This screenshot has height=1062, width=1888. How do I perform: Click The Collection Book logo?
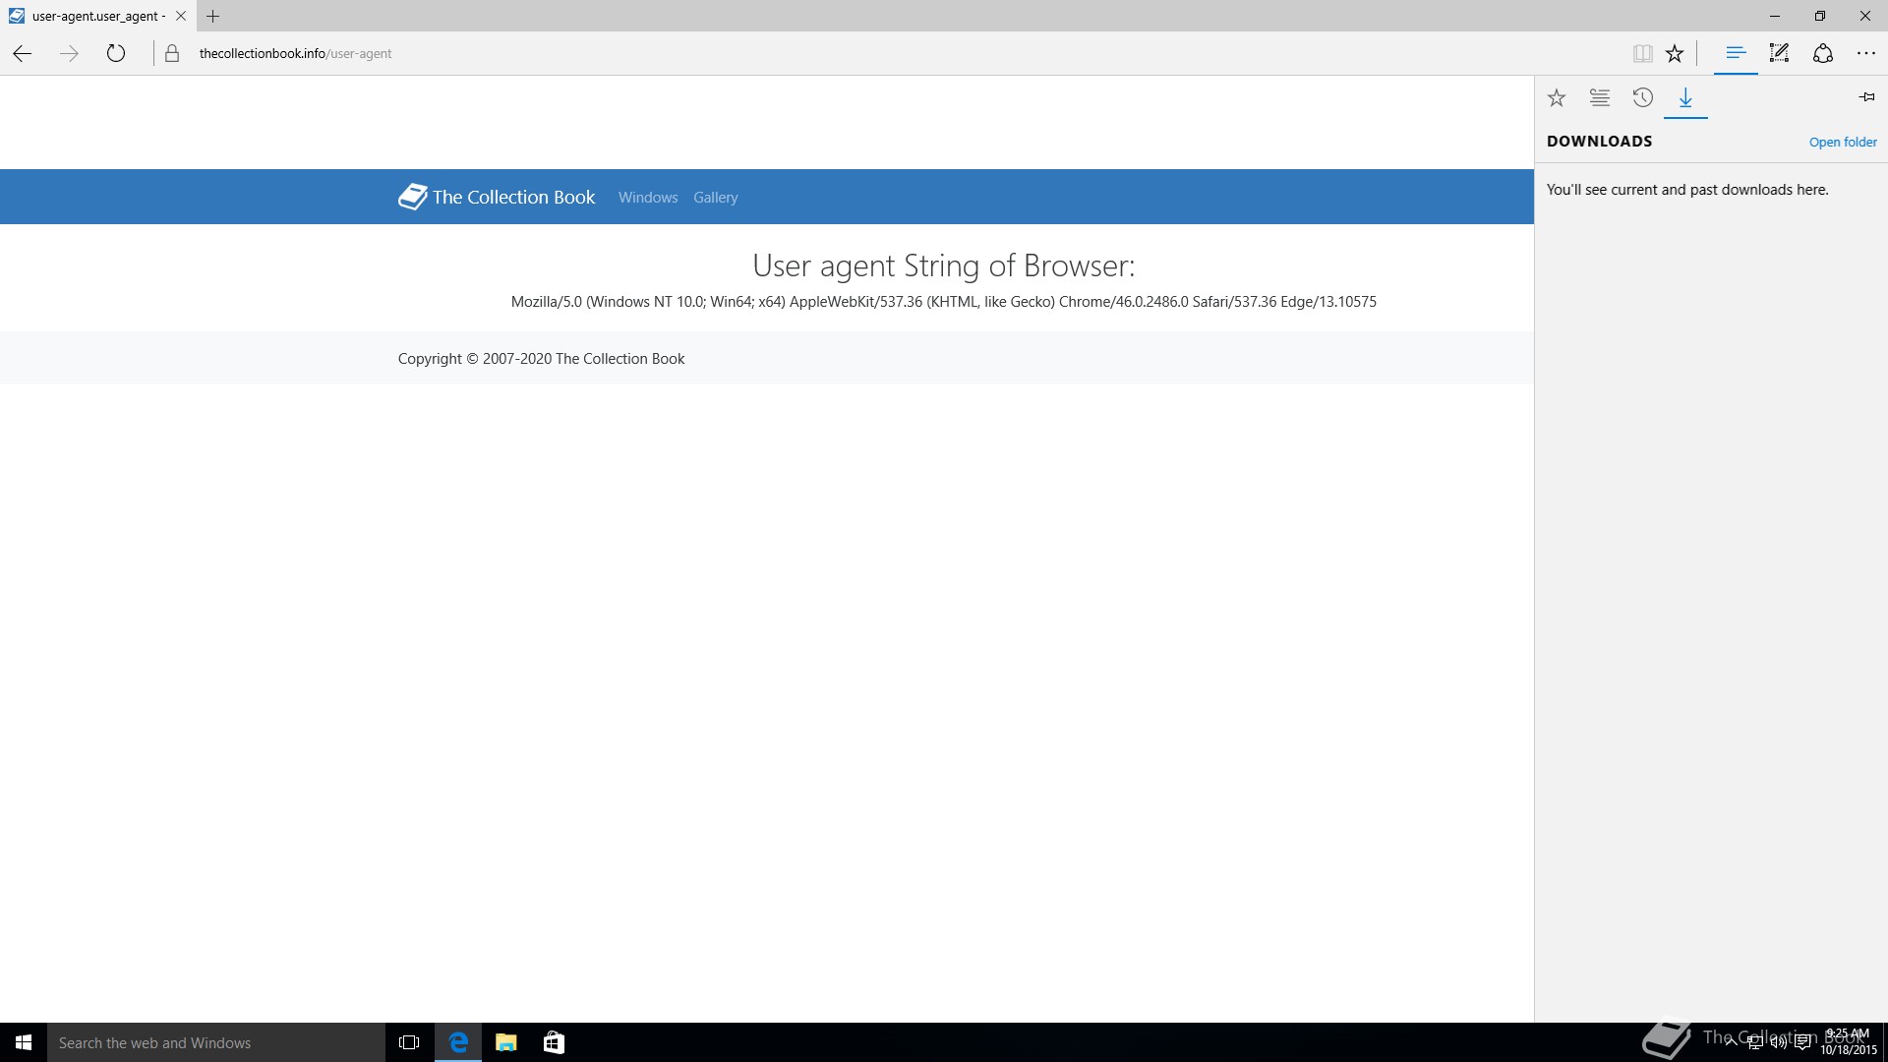click(497, 197)
